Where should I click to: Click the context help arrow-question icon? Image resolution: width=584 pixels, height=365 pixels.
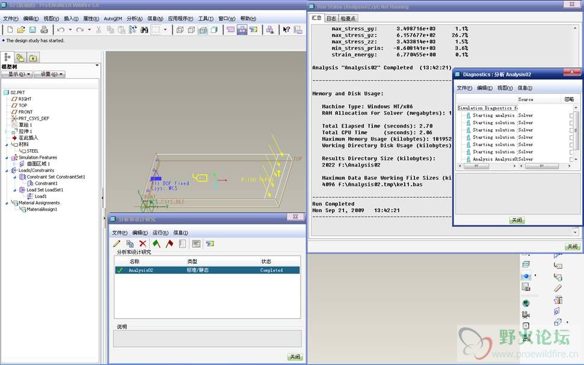pos(286,29)
